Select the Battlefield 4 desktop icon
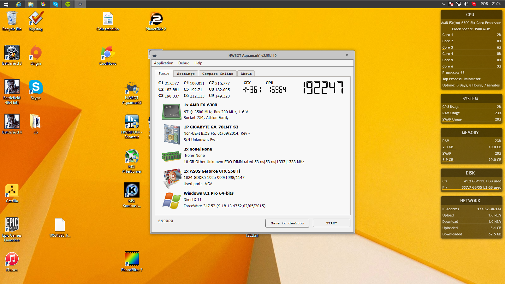The image size is (505, 284). 12,124
